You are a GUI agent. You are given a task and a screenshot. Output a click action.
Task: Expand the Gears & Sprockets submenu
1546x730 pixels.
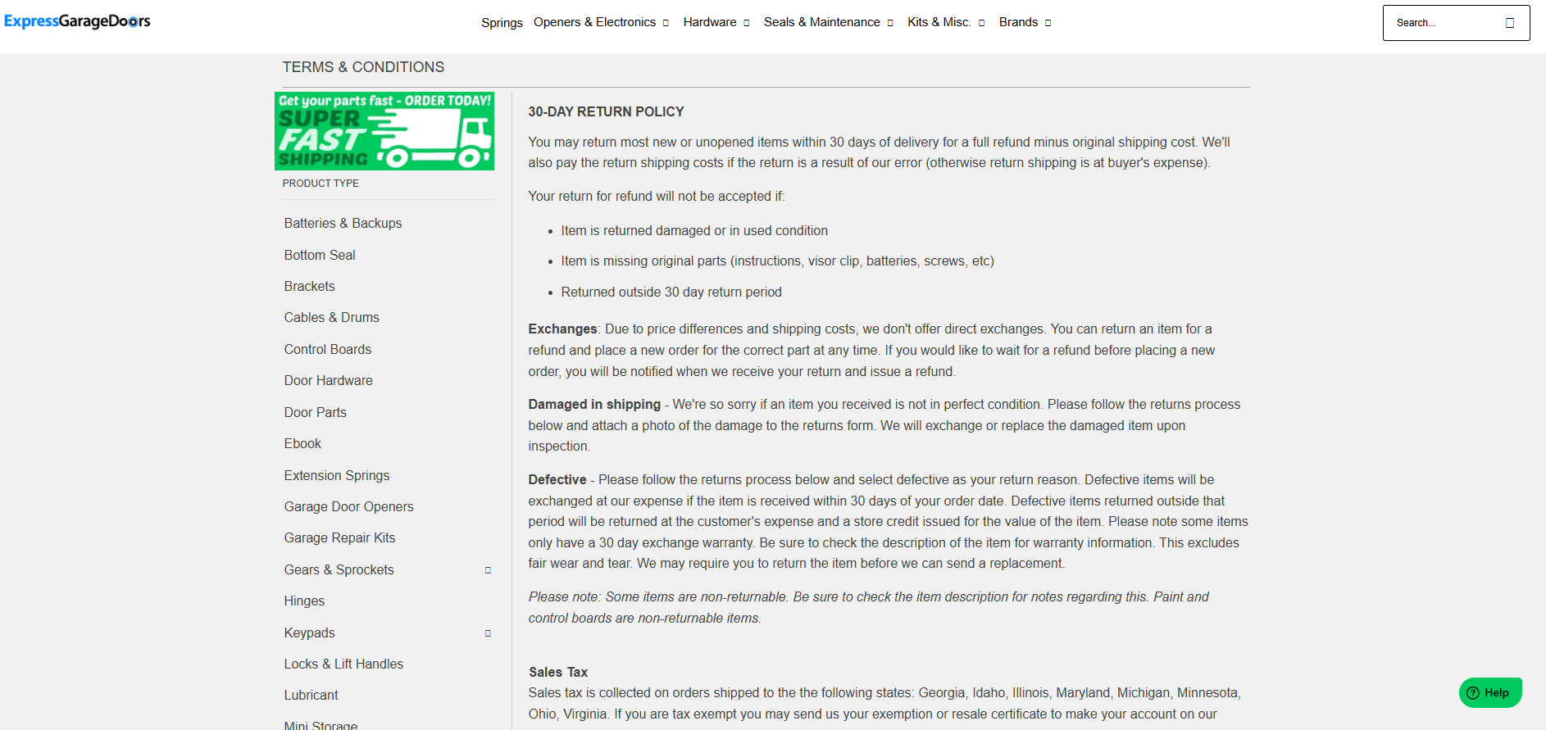pyautogui.click(x=488, y=570)
